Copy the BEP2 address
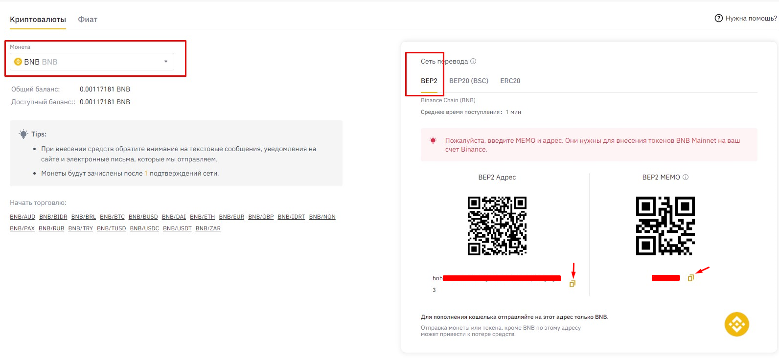 click(572, 284)
